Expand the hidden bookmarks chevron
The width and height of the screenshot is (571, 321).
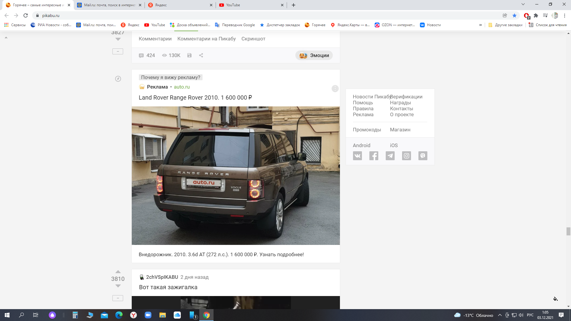[481, 25]
